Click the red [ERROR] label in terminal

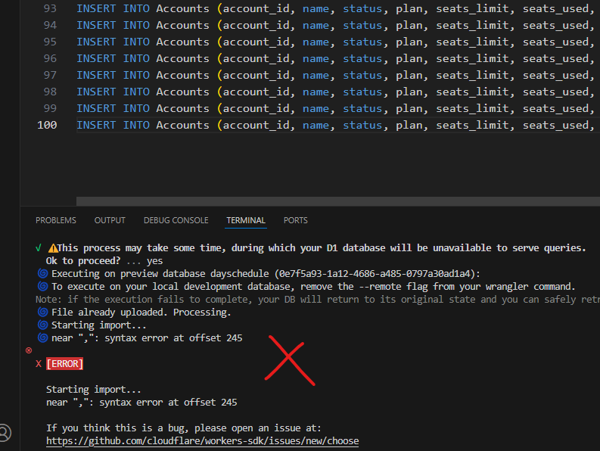[x=64, y=364]
